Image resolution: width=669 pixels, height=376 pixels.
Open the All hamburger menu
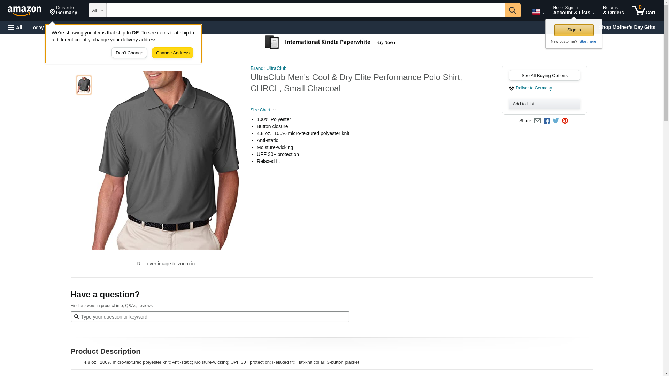(x=15, y=28)
